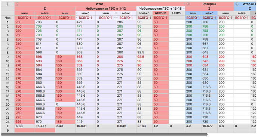Collapse the Итог column group
Image resolution: width=258 pixels, height=137 pixels.
[18, 4]
